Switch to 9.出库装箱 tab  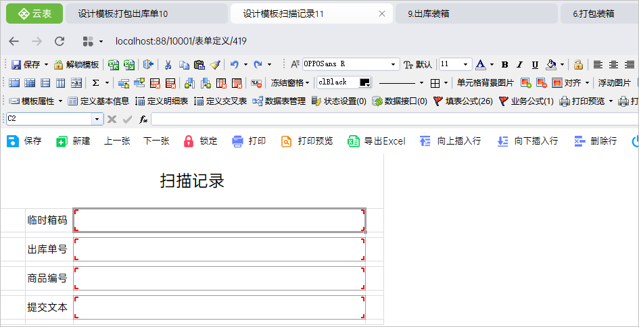click(x=477, y=14)
